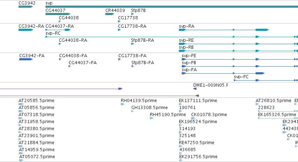Image resolution: width=298 pixels, height=162 pixels.
Task: Click the 314193 feature label
Action: (187, 129)
